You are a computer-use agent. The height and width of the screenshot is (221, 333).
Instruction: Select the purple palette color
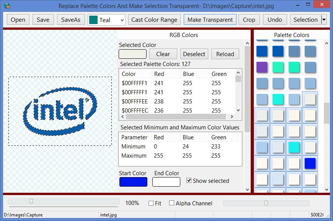[x=262, y=67]
